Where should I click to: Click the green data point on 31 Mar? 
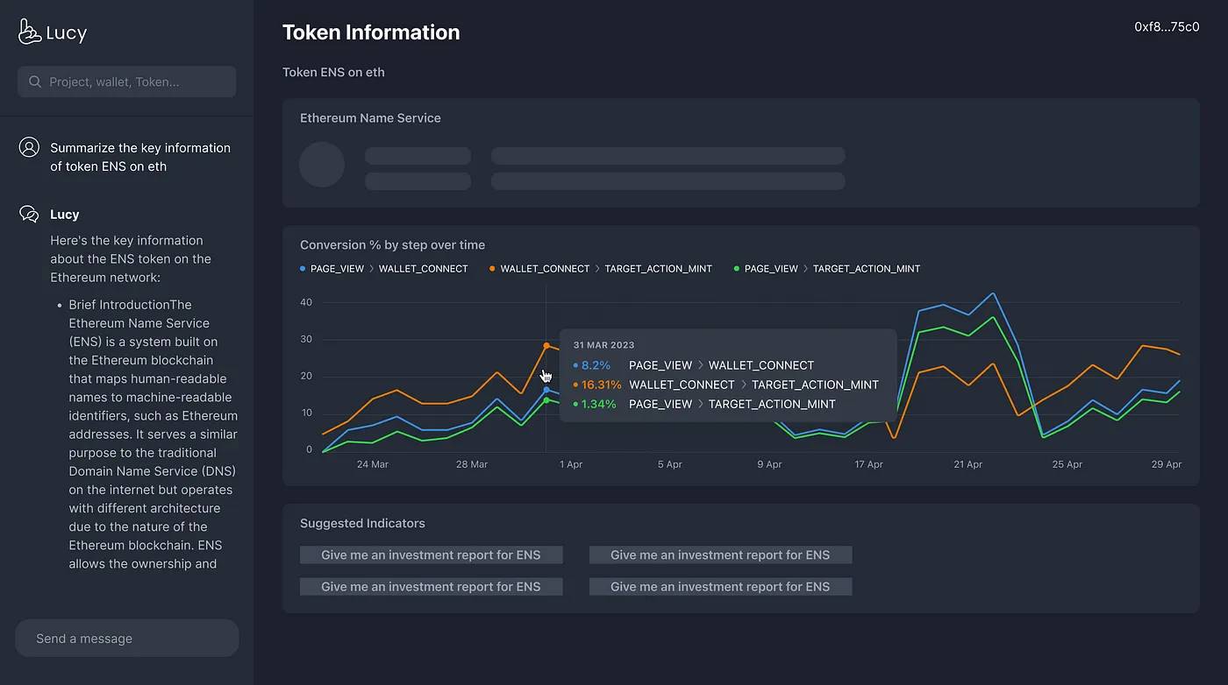pos(546,400)
